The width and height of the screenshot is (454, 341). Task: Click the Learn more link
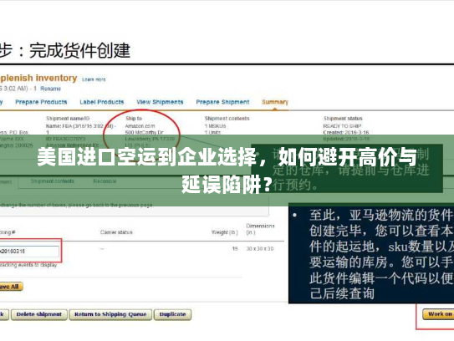click(x=94, y=79)
